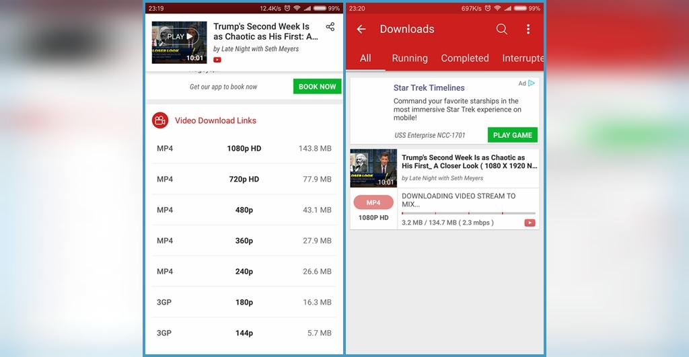The image size is (689, 357).
Task: Select MP4 1080p HD 143.8 MB download
Action: [244, 149]
